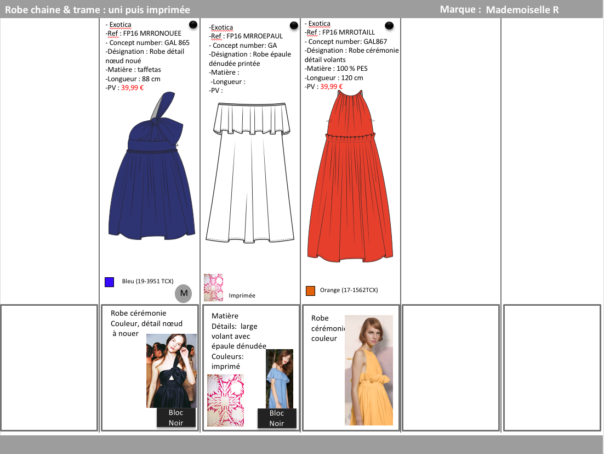Select title 'Robe chaine & trame : uni puis imprimée'
Screen dimensions: 604x454
pos(98,10)
